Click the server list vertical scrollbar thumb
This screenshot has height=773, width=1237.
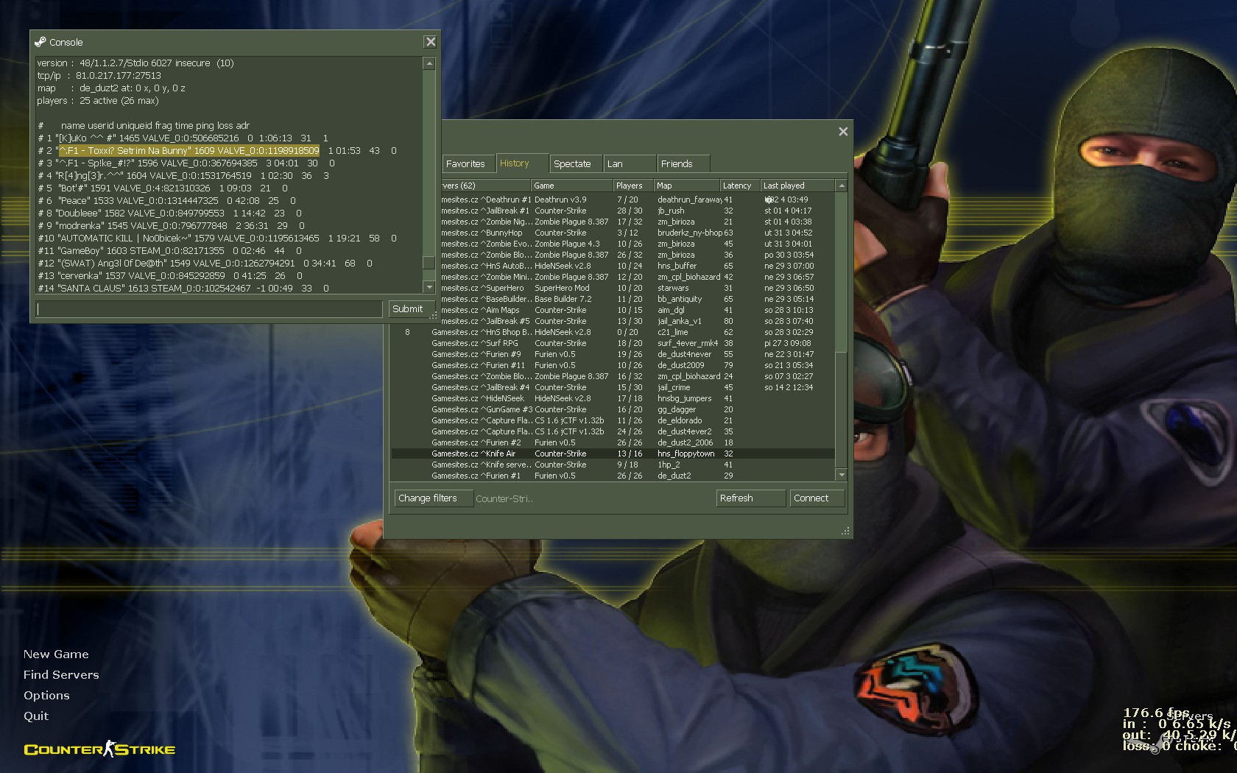[841, 272]
